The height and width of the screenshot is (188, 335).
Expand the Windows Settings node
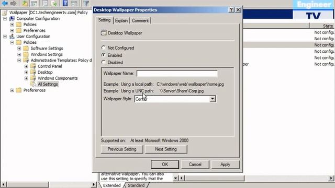click(x=19, y=54)
